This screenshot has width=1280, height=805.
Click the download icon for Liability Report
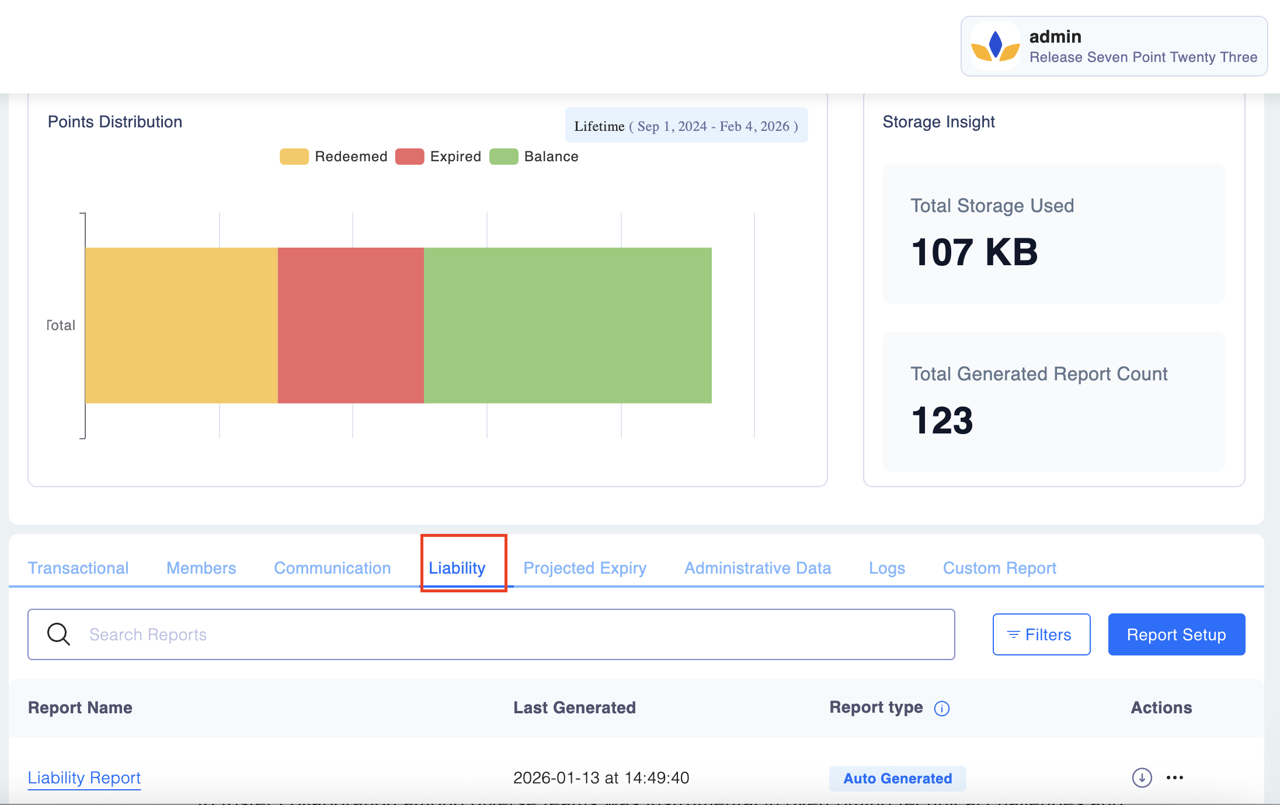[x=1142, y=778]
